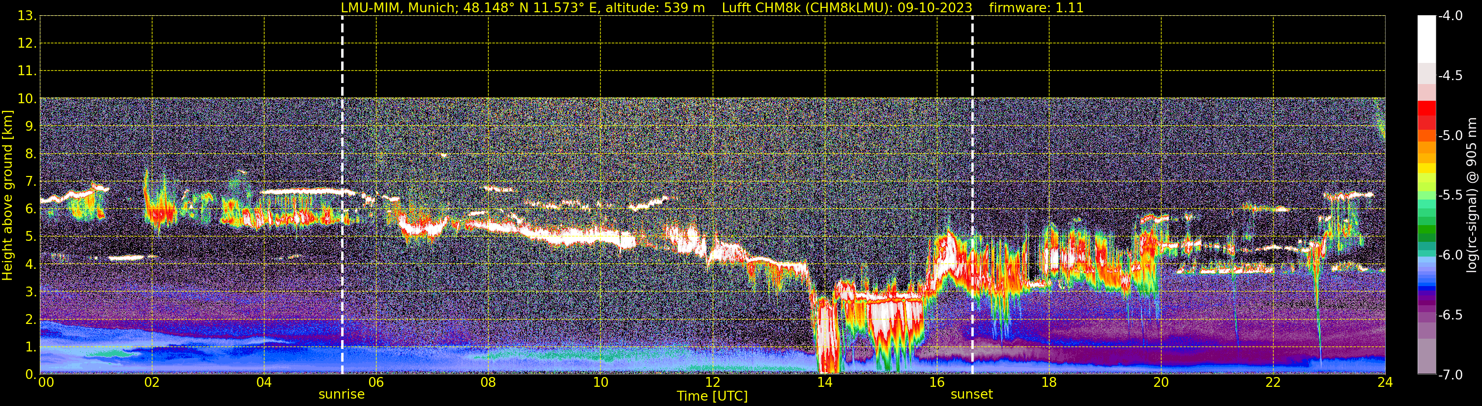Click the 'firmware: 1.11' text in title

point(1036,8)
